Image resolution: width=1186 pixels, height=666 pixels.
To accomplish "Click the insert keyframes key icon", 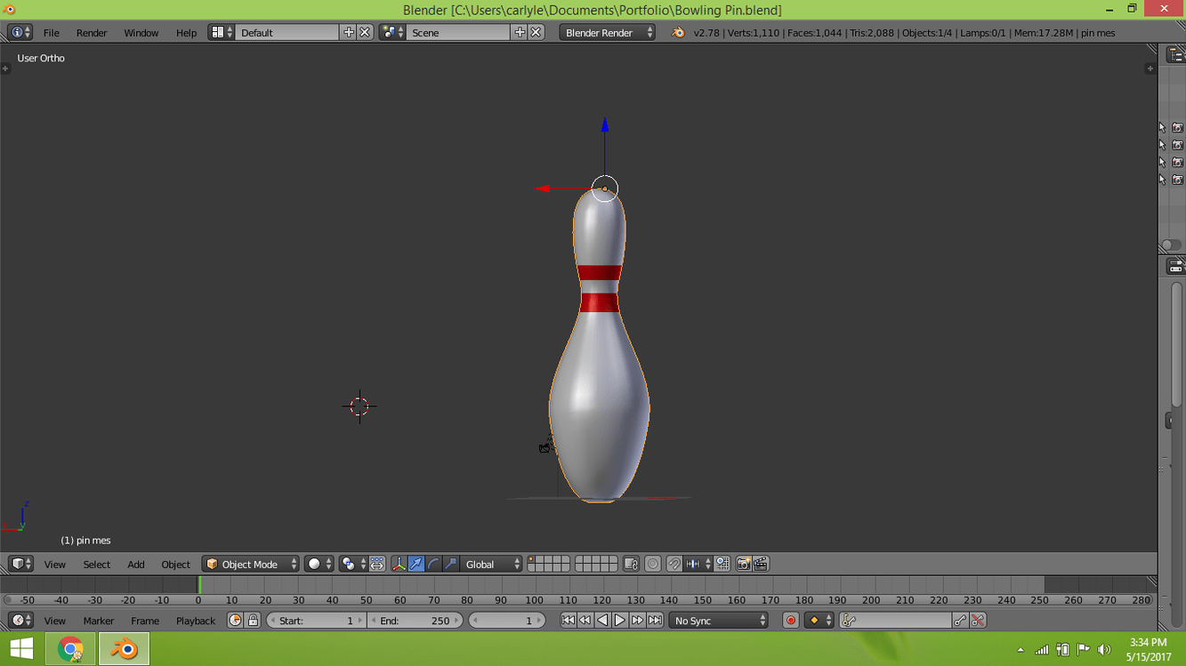I will tap(960, 621).
